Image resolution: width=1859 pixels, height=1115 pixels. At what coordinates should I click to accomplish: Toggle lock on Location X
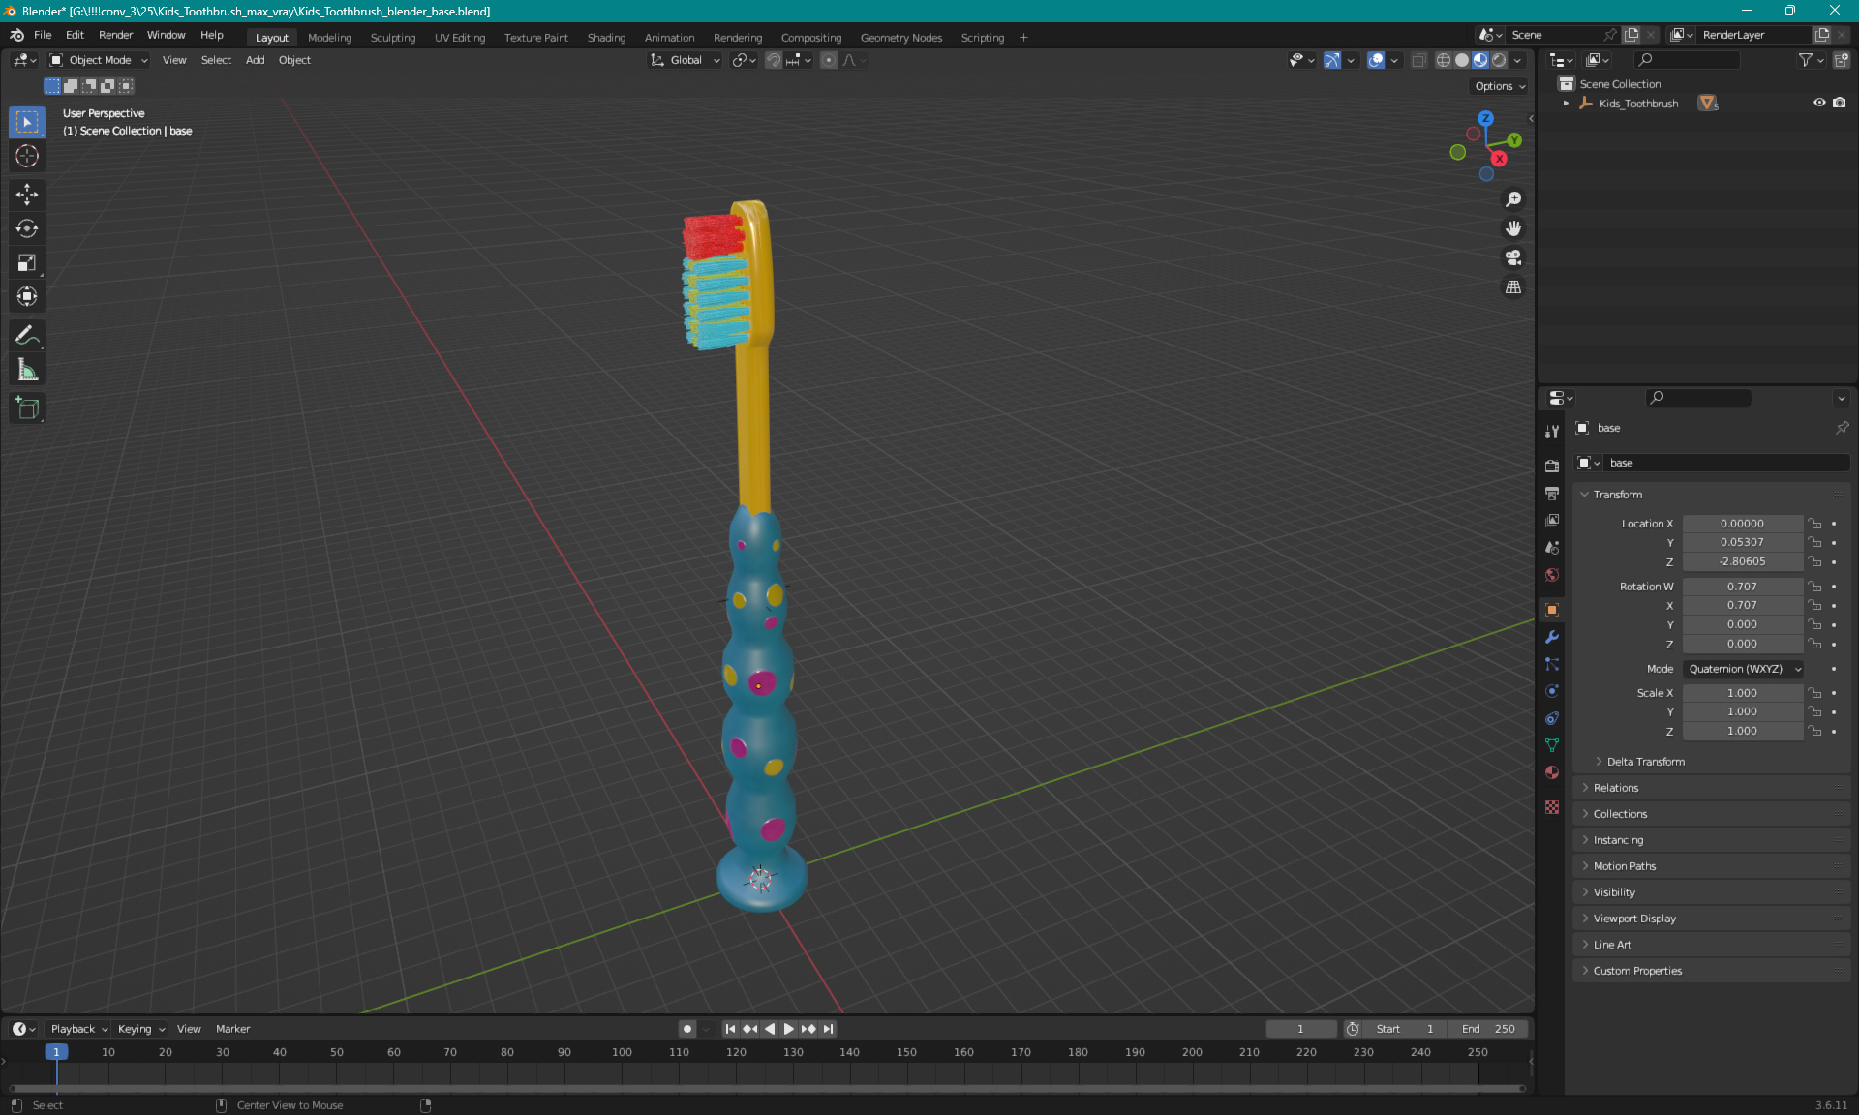1815,524
